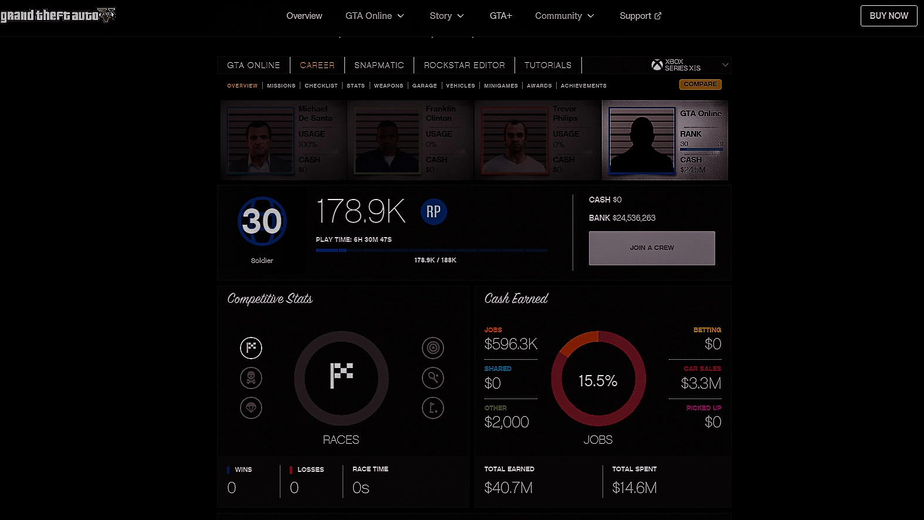Select the skull deathmatch stats icon

[251, 378]
